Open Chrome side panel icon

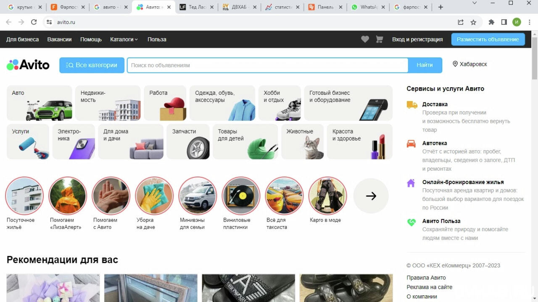click(504, 22)
